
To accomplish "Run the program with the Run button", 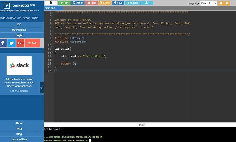I will pyautogui.click(x=64, y=3).
